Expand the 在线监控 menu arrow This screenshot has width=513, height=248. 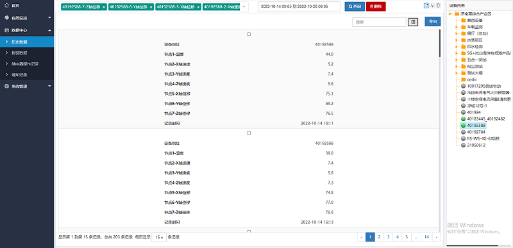click(49, 17)
